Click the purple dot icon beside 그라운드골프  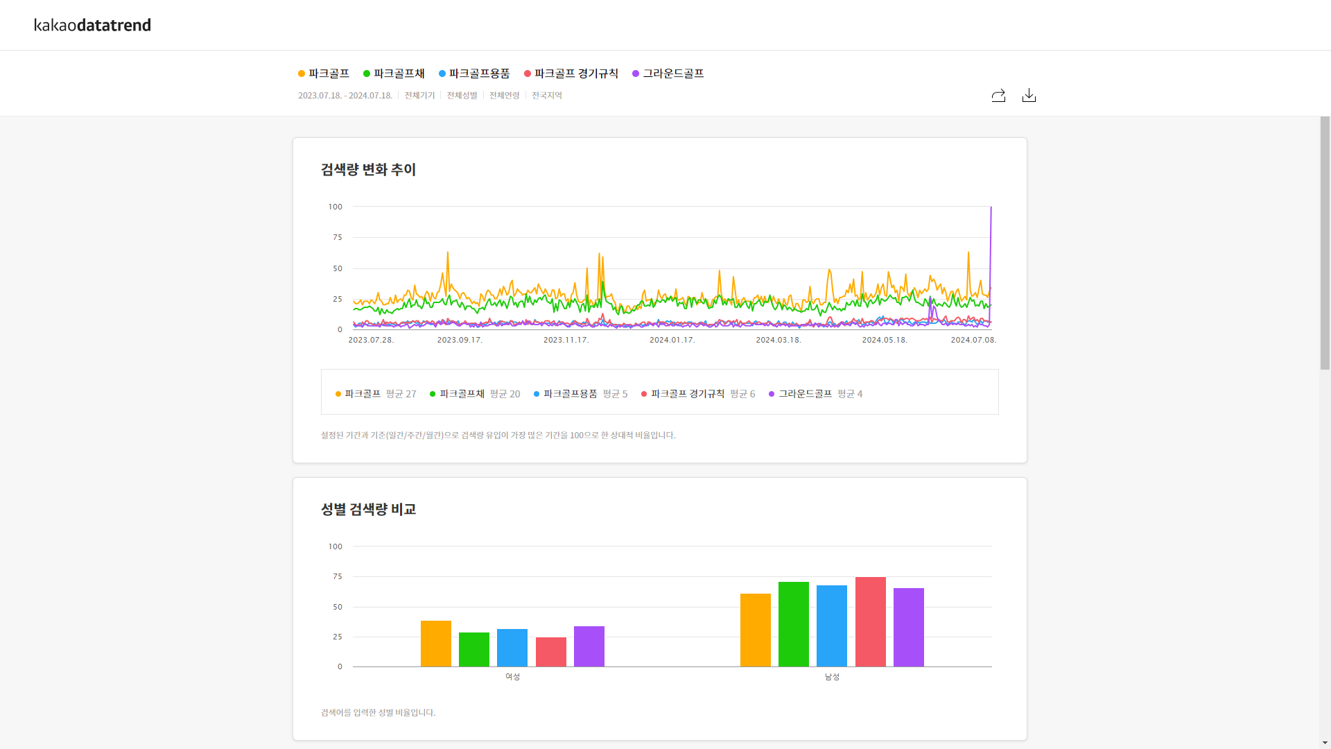tap(636, 74)
